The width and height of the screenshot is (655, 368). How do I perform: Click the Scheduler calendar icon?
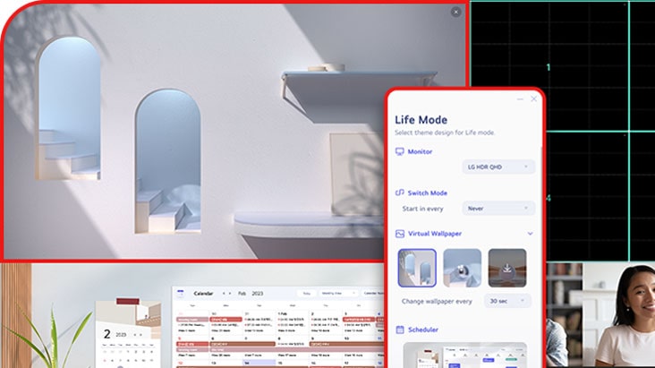click(x=400, y=329)
